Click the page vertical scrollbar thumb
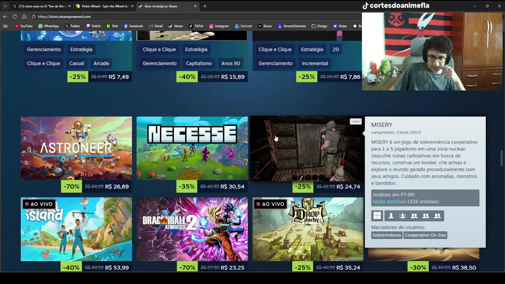The width and height of the screenshot is (505, 284). click(x=502, y=158)
